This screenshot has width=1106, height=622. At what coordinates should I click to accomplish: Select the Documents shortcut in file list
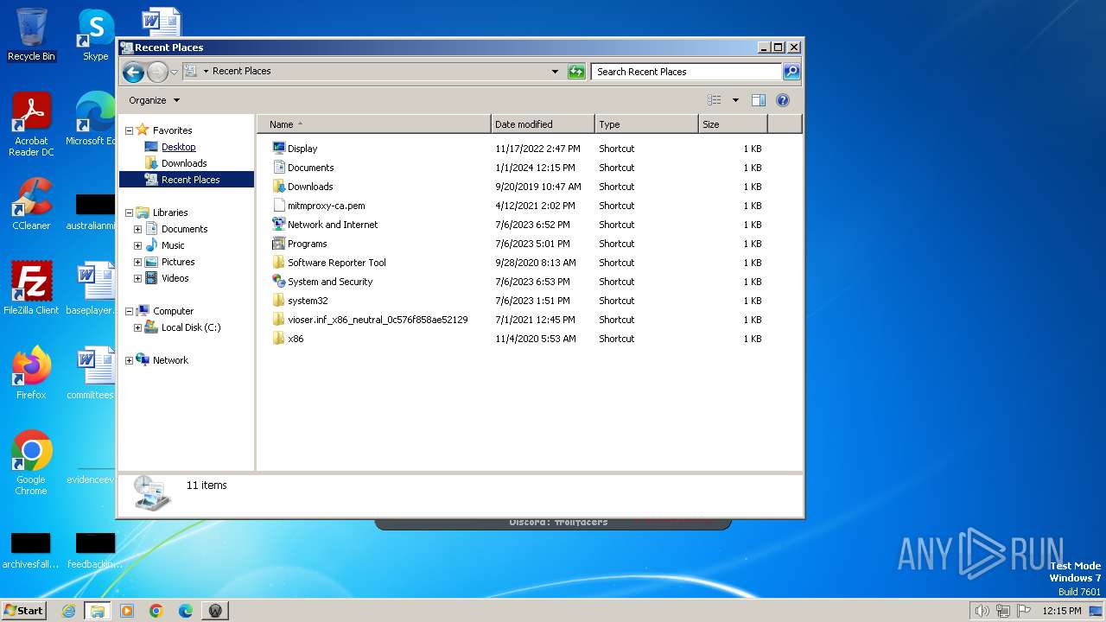click(x=310, y=168)
